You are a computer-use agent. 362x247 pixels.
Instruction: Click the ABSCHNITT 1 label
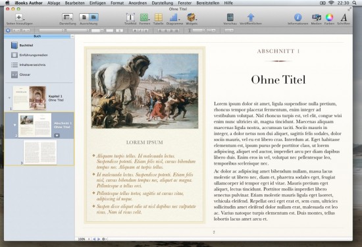[x=278, y=51]
